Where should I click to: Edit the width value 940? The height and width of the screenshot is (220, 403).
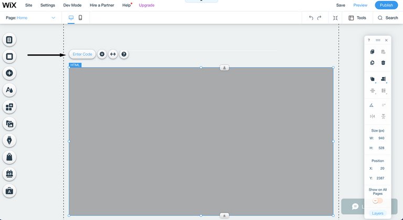(x=381, y=138)
